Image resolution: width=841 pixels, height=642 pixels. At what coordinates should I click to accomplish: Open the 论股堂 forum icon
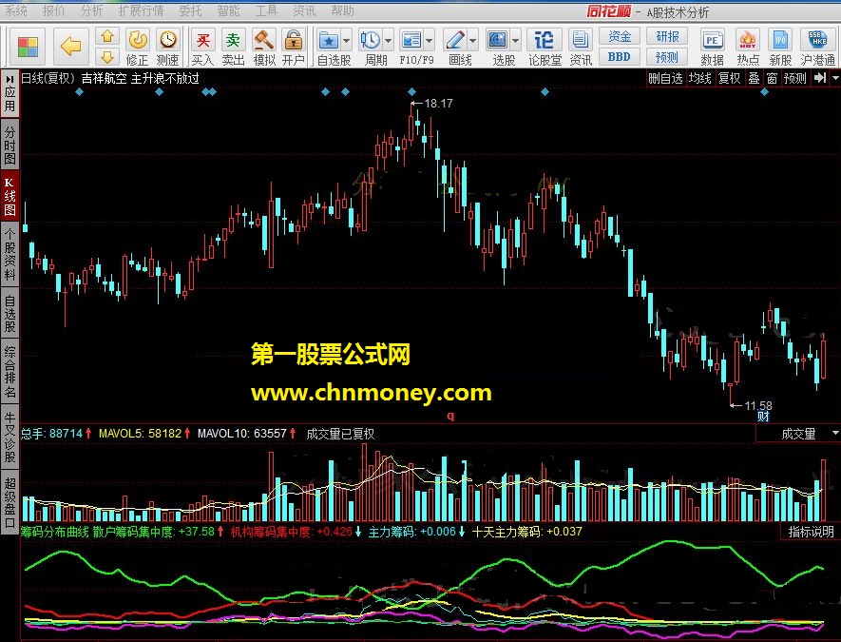pyautogui.click(x=545, y=48)
